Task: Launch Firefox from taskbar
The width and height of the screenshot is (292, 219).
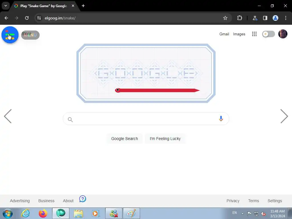Action: pos(43,213)
